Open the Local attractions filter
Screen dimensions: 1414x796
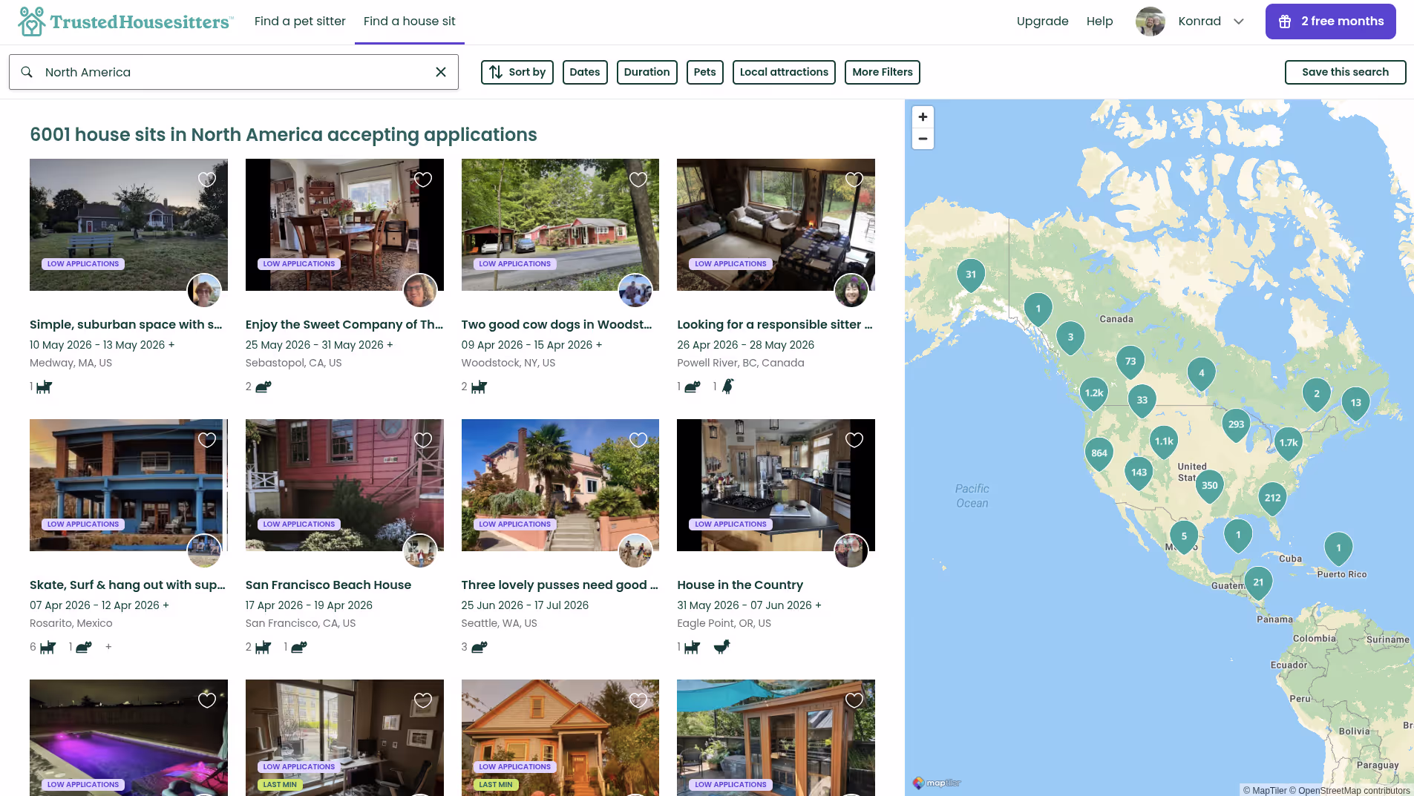pyautogui.click(x=784, y=72)
